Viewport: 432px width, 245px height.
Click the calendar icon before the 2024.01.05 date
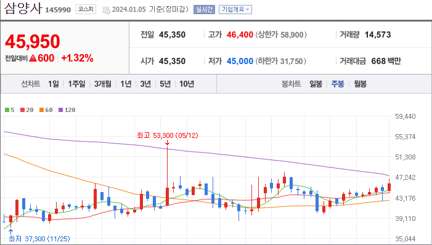point(106,10)
